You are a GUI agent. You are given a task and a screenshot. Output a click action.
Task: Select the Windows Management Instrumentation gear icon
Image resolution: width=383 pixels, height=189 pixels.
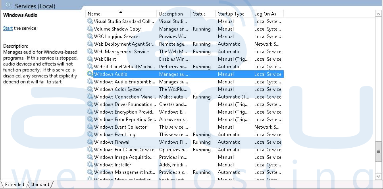[90, 172]
